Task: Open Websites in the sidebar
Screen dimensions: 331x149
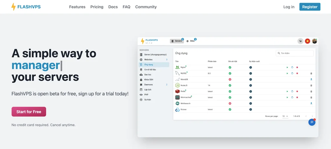Action: tap(154, 60)
